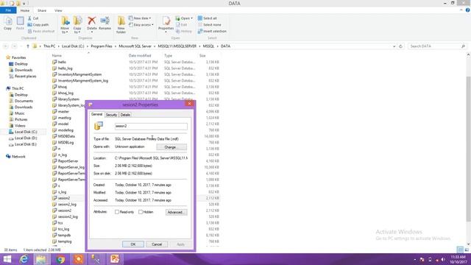Select Recent places in Favorites

point(26,77)
